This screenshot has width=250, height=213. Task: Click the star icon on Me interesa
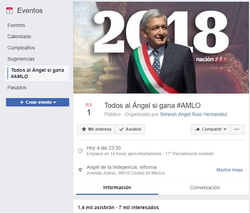click(84, 129)
